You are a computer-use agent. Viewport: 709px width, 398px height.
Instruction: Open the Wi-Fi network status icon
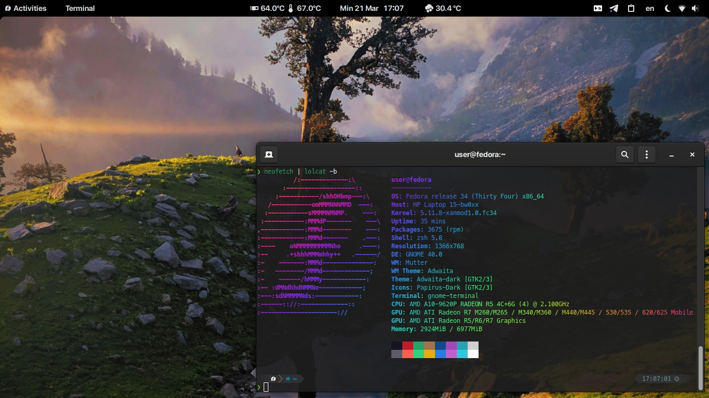[x=682, y=8]
